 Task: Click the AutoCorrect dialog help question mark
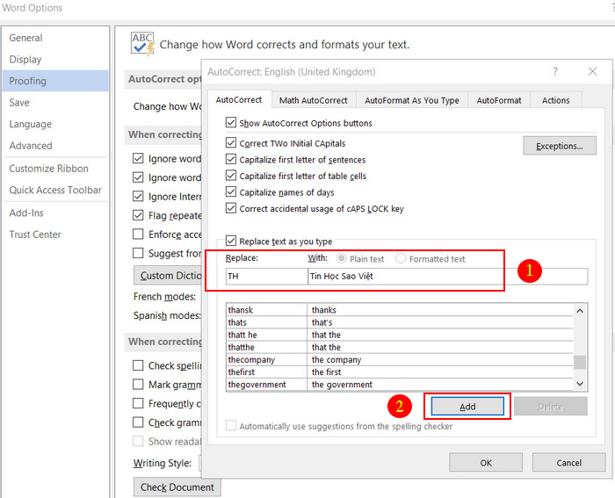555,71
